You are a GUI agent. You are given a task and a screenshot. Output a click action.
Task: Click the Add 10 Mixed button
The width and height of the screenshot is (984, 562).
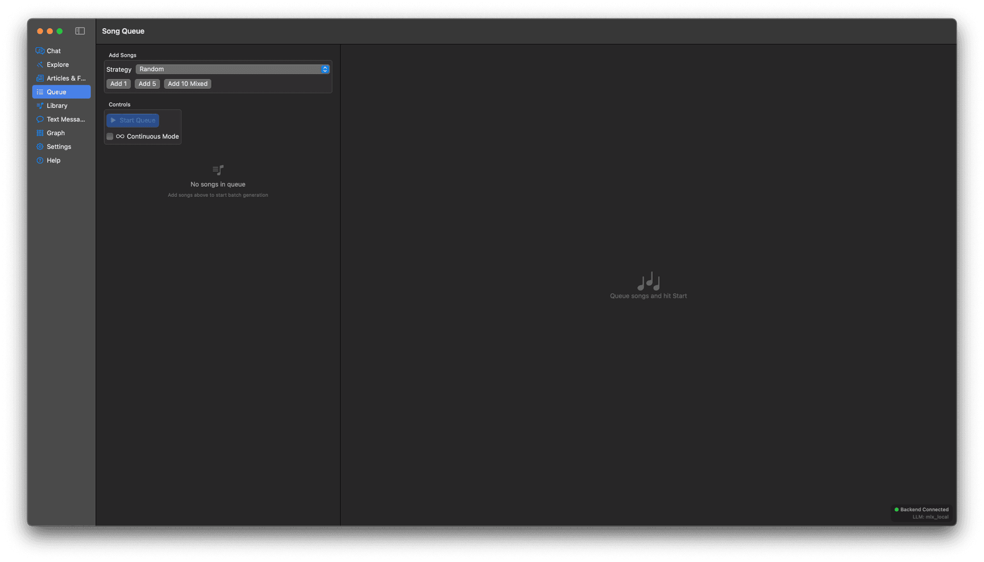188,84
